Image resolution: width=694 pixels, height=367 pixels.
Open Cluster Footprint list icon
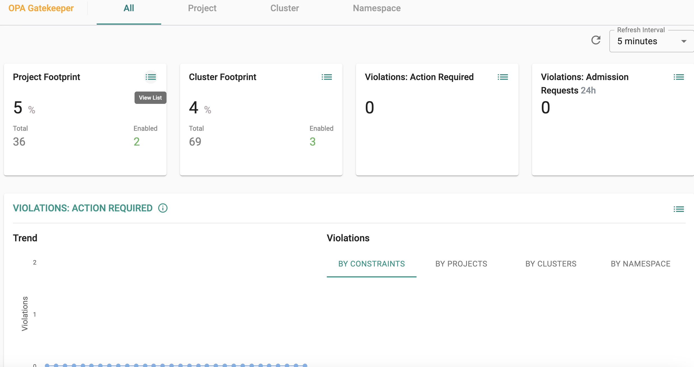pos(327,77)
